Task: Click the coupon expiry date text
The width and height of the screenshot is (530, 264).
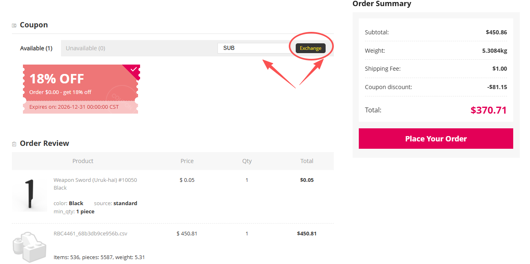Action: click(74, 107)
